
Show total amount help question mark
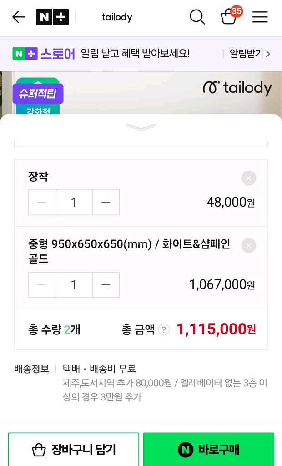[164, 329]
